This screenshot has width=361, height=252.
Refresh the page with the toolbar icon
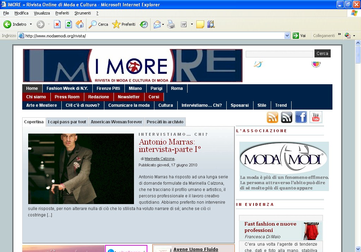69,24
